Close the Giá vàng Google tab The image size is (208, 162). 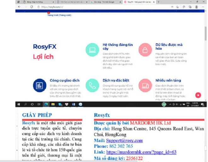[120, 2]
